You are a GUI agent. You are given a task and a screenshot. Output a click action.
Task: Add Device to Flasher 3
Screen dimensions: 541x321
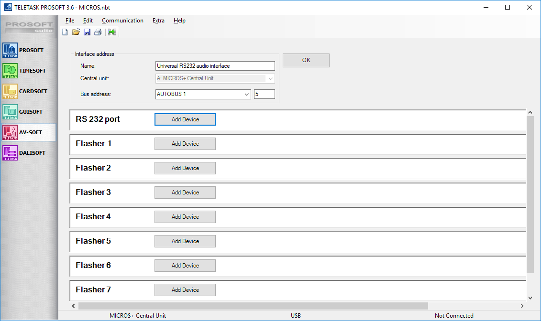pos(185,193)
